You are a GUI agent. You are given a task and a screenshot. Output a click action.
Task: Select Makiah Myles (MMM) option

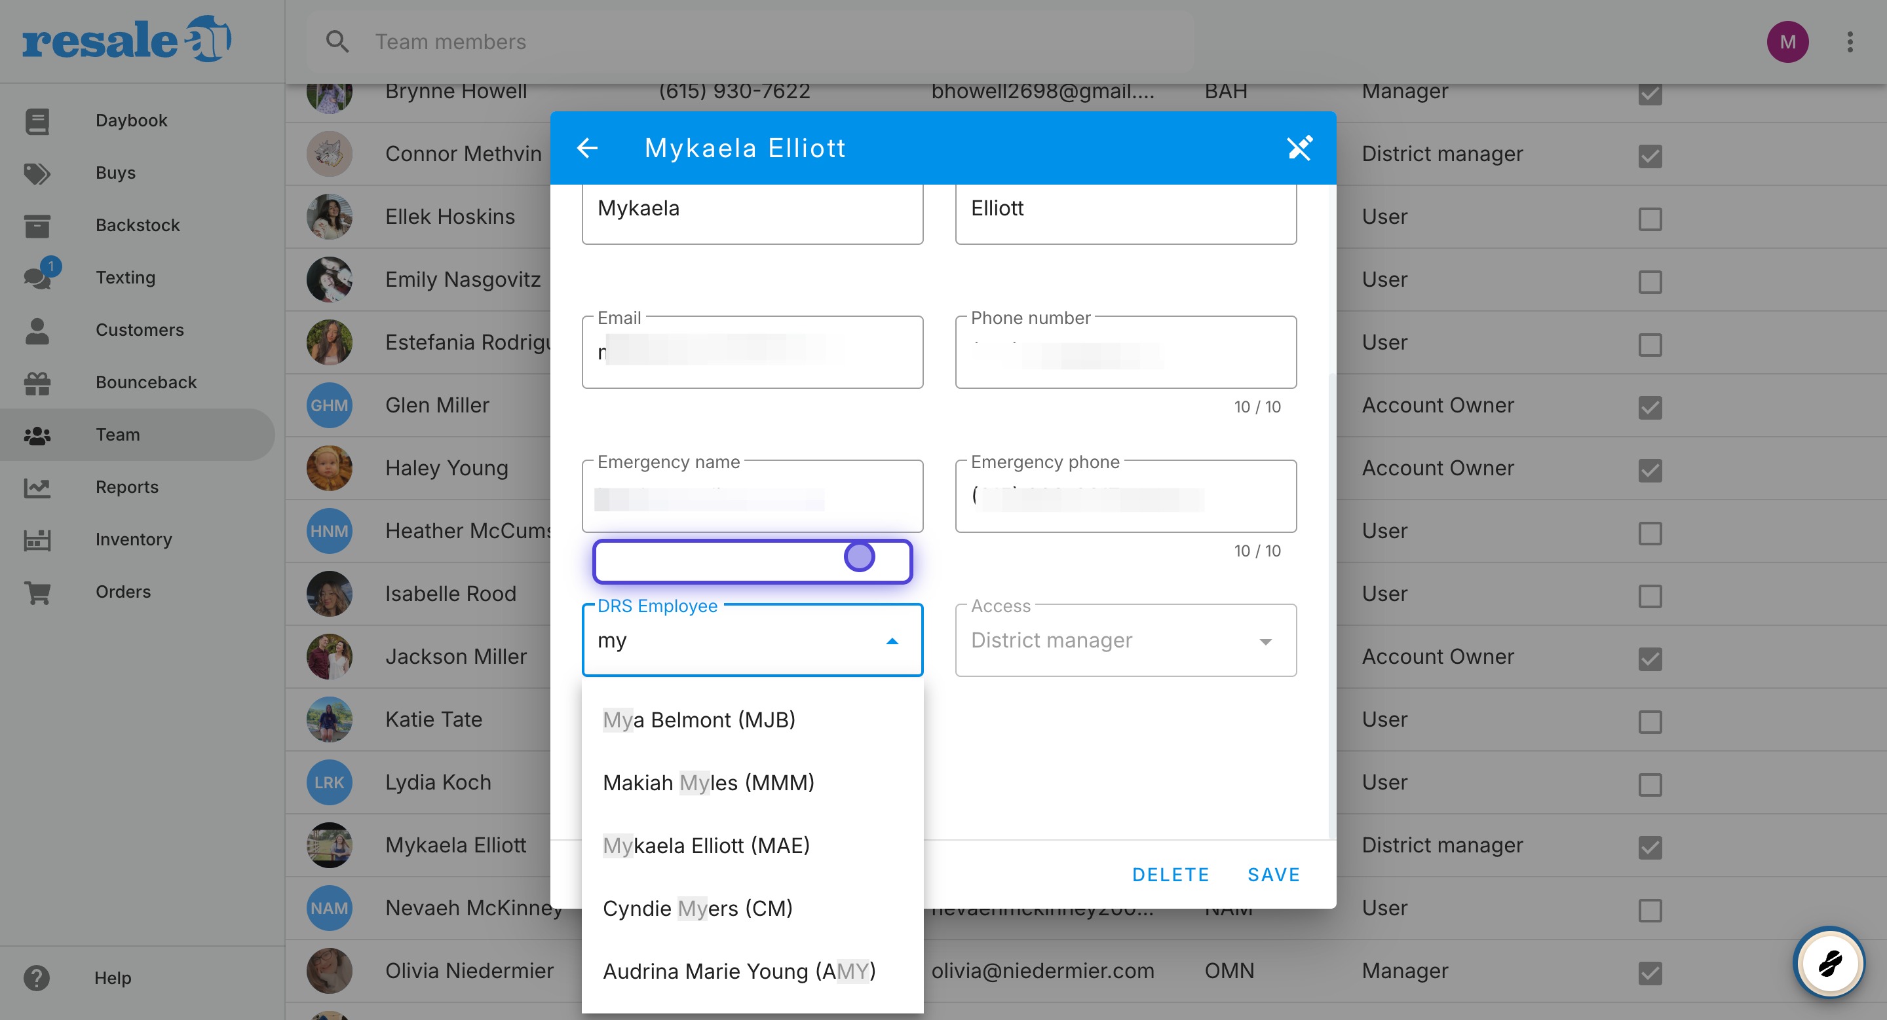pos(752,784)
